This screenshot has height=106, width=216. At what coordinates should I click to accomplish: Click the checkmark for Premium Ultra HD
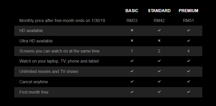coord(188,41)
